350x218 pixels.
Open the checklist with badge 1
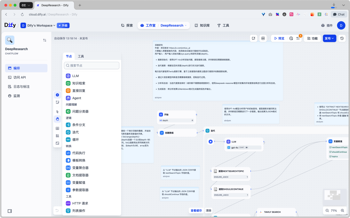[x=298, y=38]
